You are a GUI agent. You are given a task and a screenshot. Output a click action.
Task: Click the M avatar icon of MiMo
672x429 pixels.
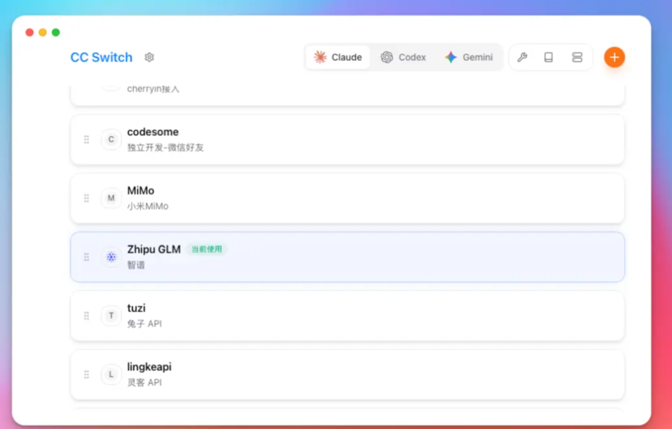tap(111, 198)
